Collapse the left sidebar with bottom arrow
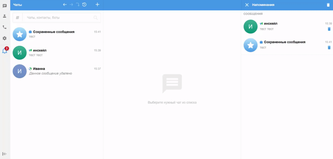This screenshot has width=333, height=159. [5, 154]
